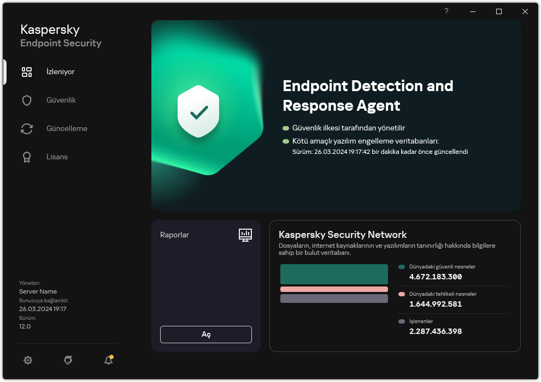This screenshot has height=382, width=541.
Task: Click the İzleniyor dashboard grid icon
Action: (x=27, y=72)
